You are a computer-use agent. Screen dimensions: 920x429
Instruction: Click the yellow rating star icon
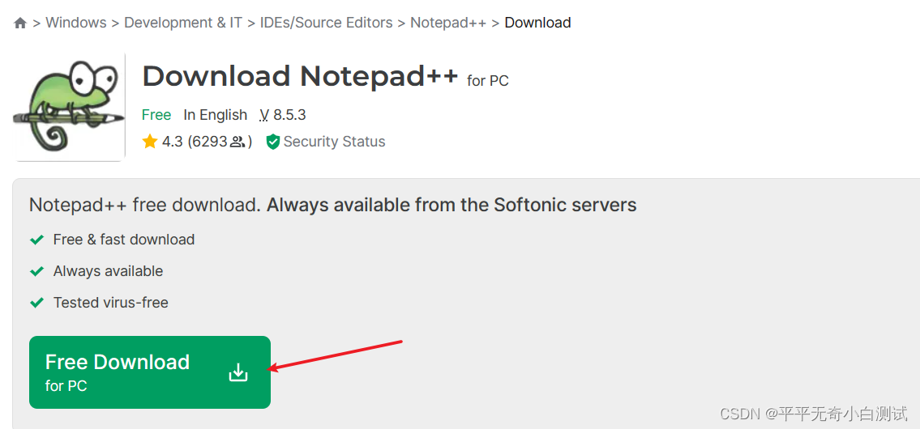tap(150, 141)
